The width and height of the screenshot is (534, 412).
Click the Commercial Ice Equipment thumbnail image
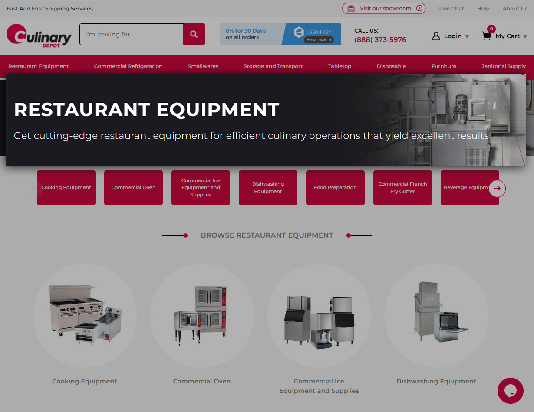[319, 315]
